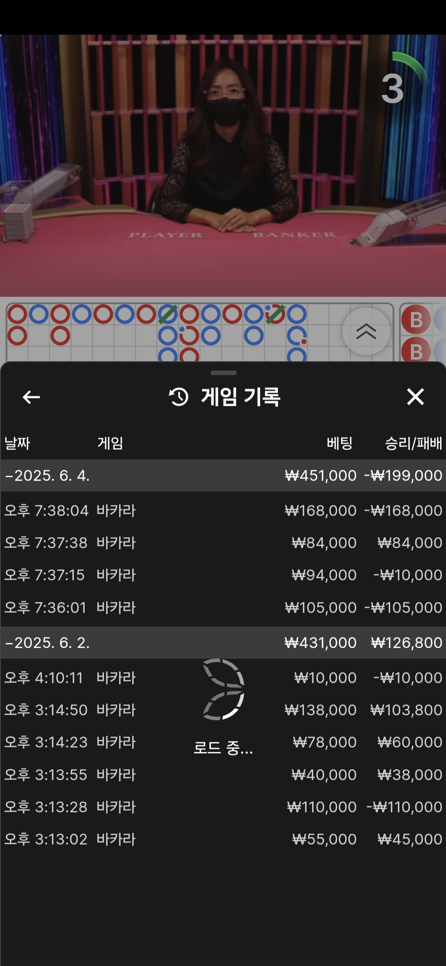Click the red B banker marker
This screenshot has height=966, width=446.
click(416, 320)
